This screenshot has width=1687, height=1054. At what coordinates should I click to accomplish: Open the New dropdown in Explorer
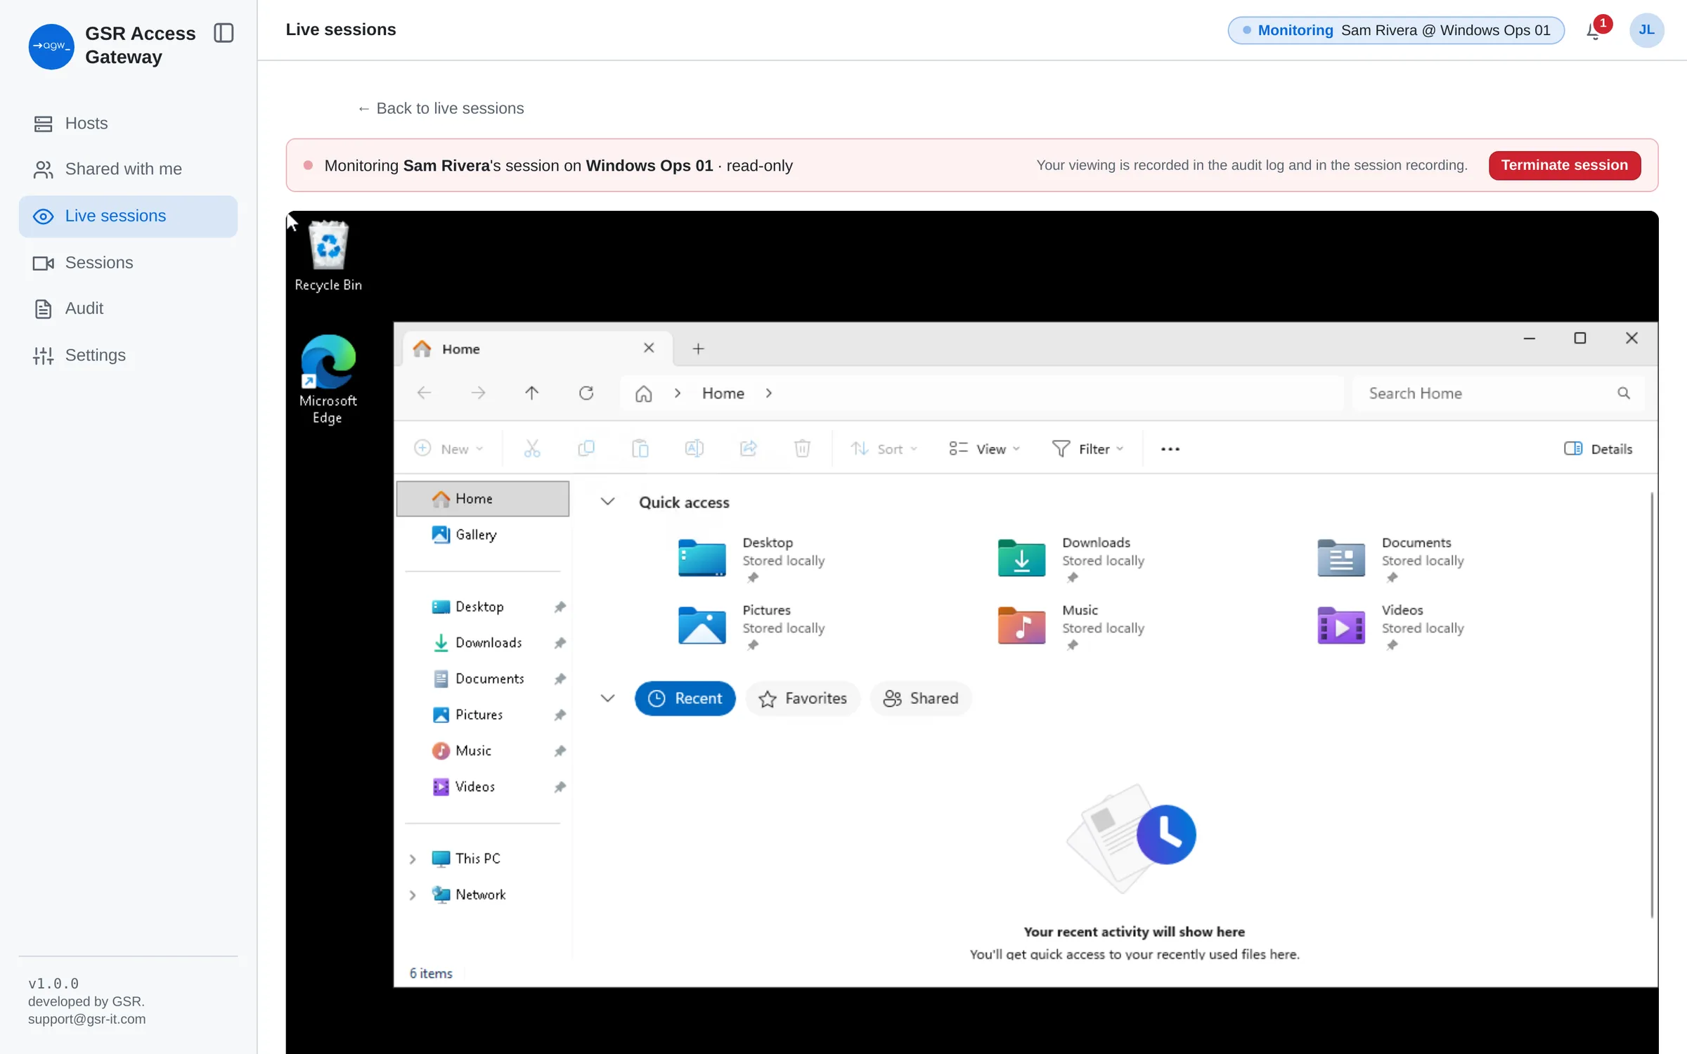pyautogui.click(x=449, y=449)
